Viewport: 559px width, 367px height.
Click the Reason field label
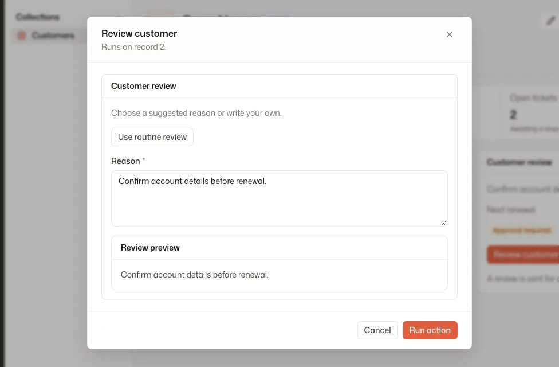[125, 161]
